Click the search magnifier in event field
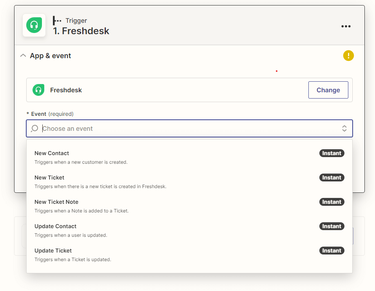375x291 pixels. [34, 128]
